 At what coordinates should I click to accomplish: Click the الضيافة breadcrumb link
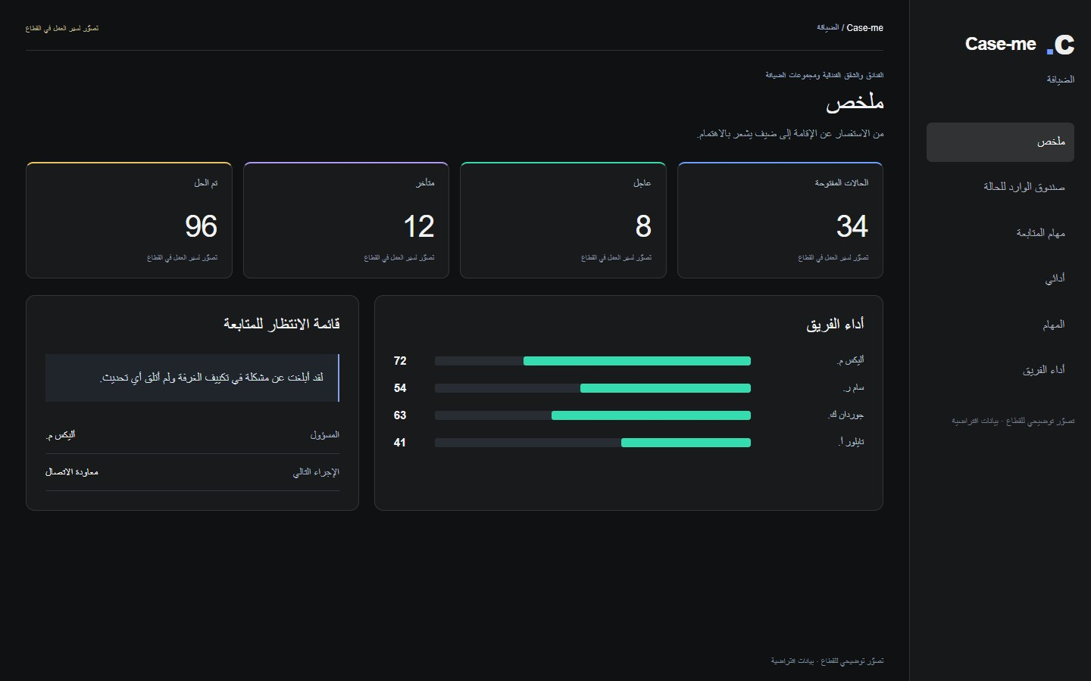(x=827, y=28)
